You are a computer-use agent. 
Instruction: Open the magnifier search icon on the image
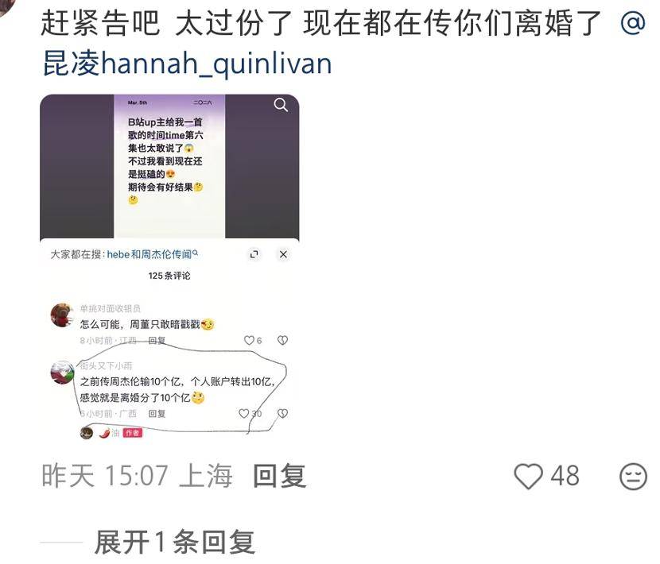[281, 104]
